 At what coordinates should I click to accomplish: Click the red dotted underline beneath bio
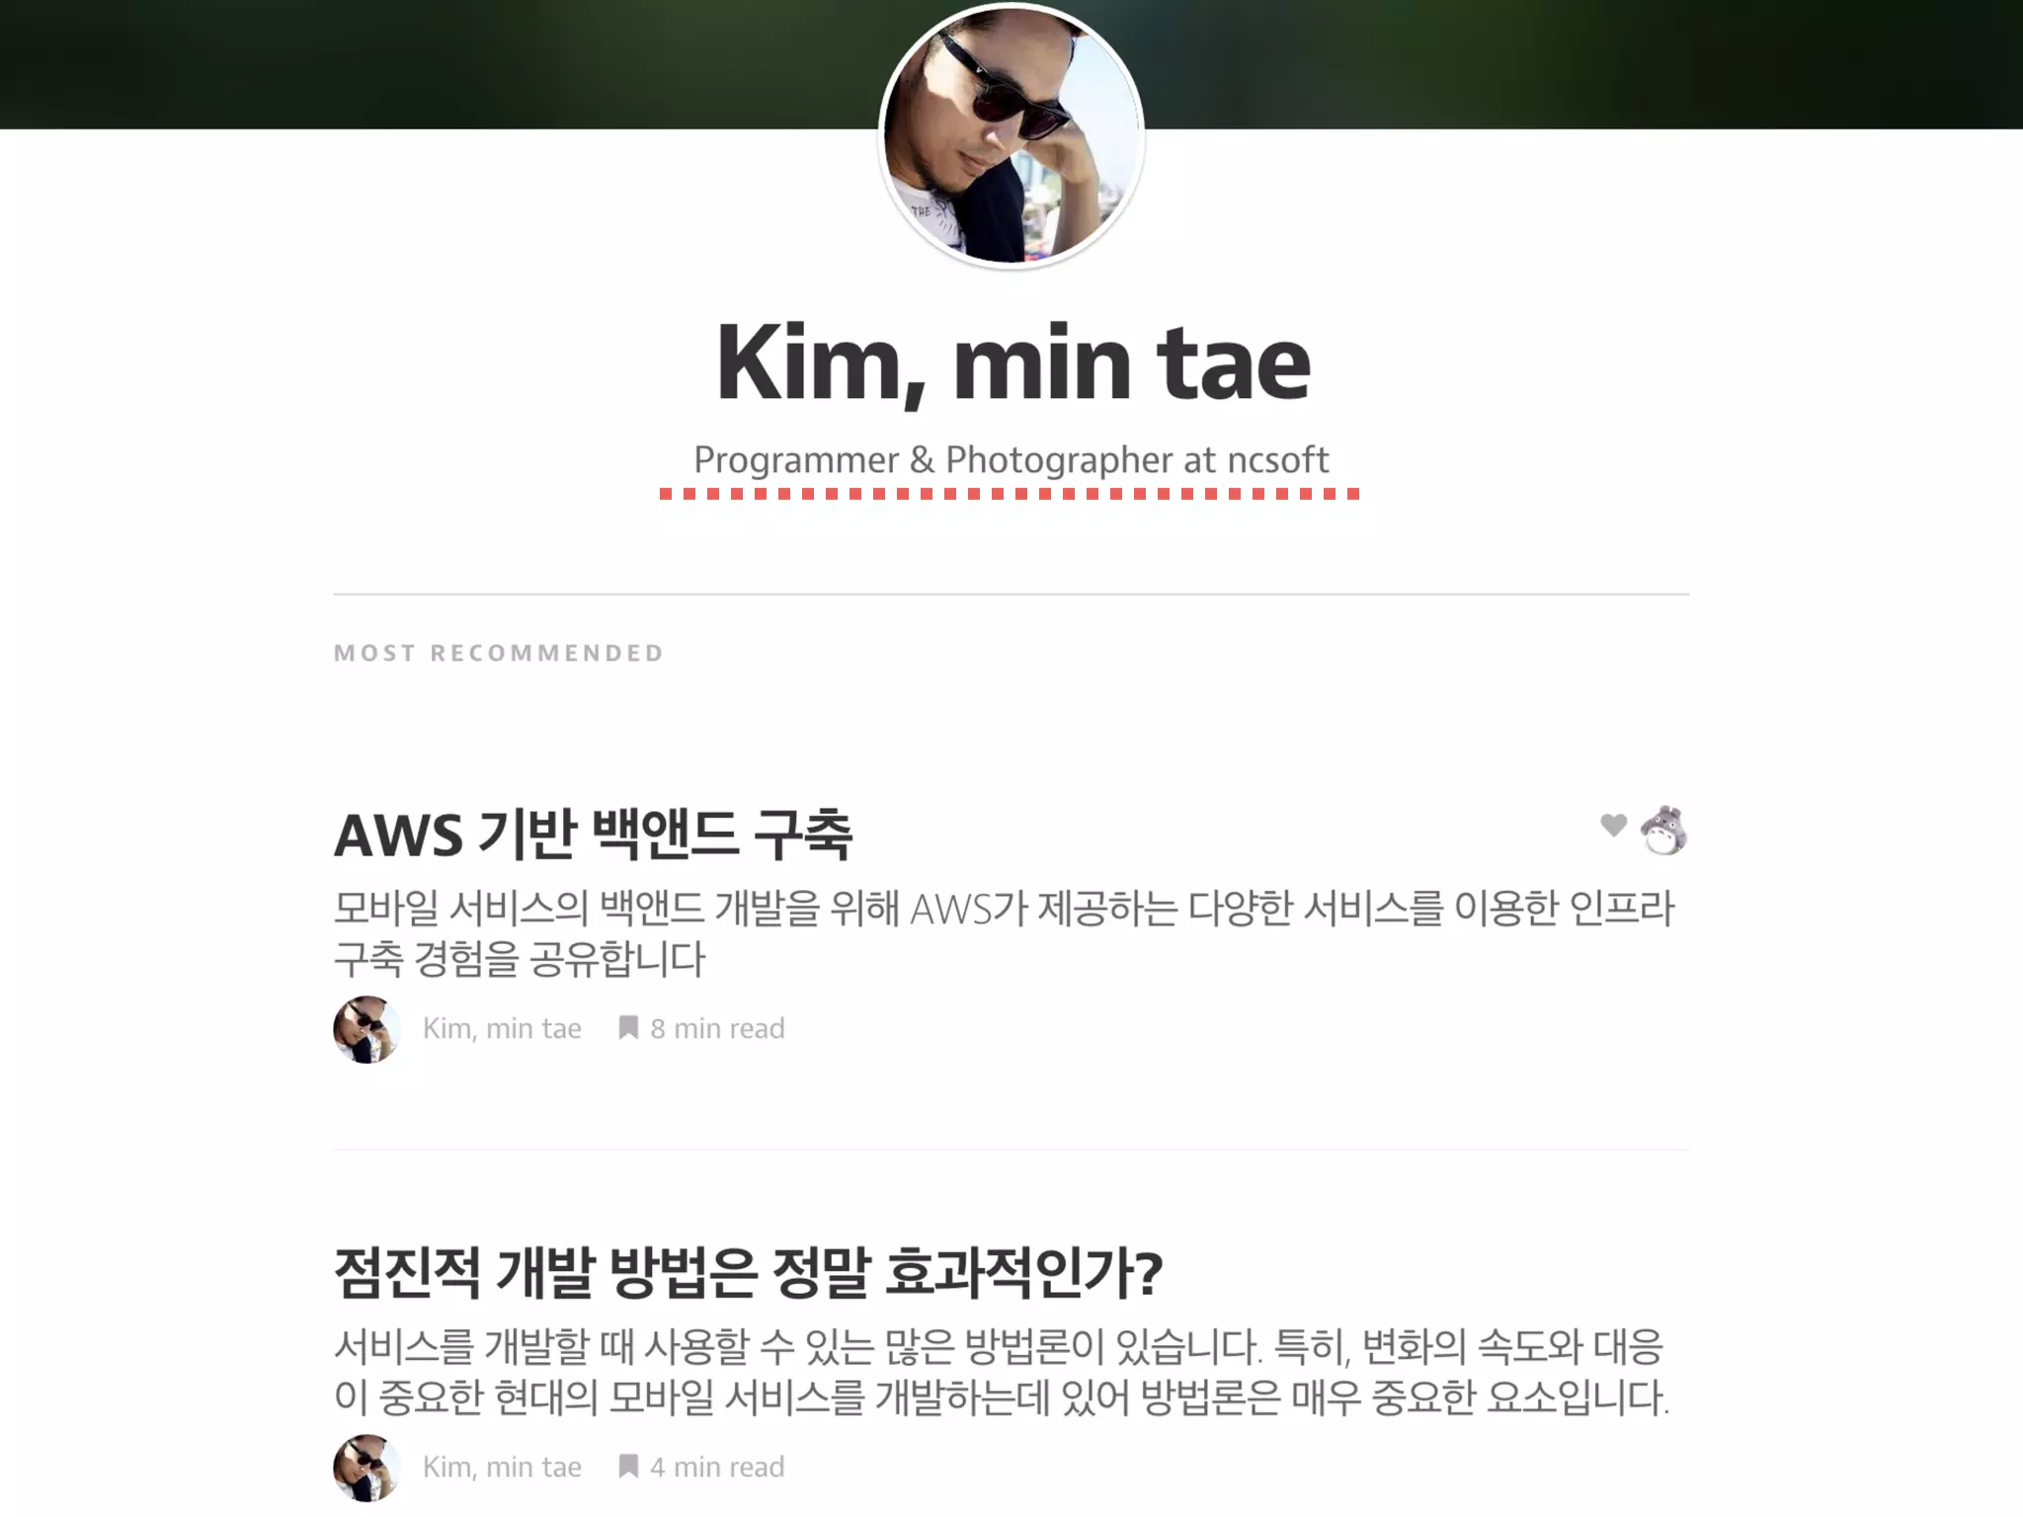(1010, 494)
